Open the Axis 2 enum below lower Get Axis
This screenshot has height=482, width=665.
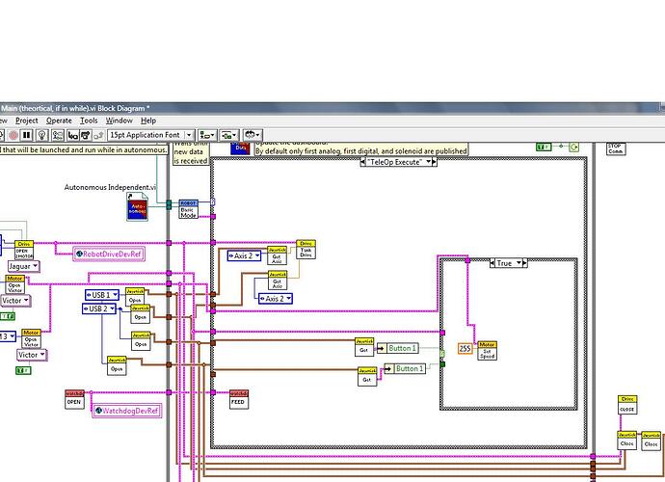point(276,299)
